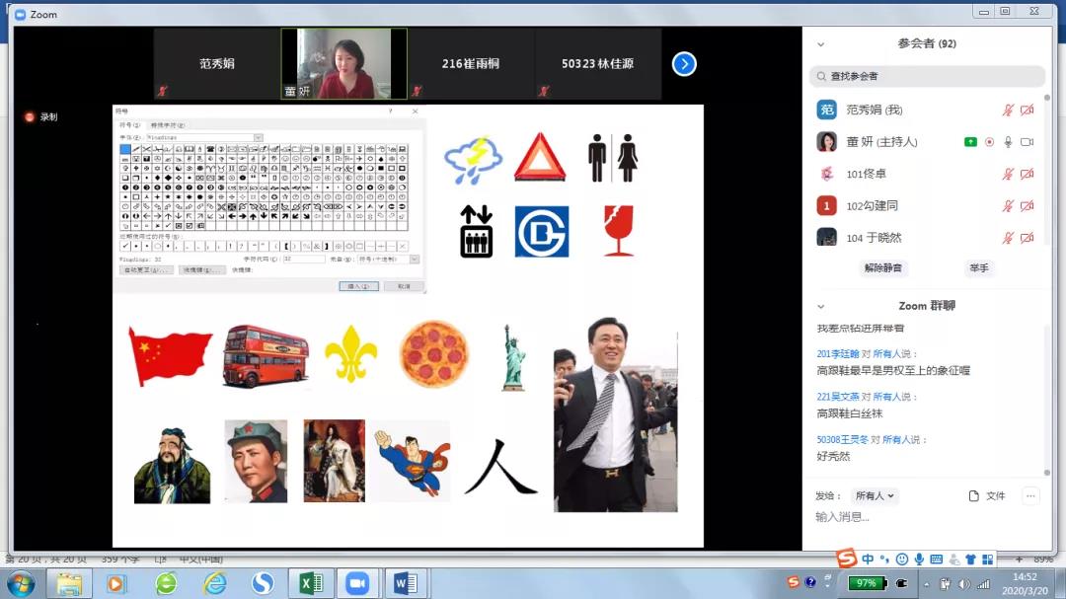Click the 查找参会者 search field
Viewport: 1066px width, 599px height.
(x=926, y=76)
